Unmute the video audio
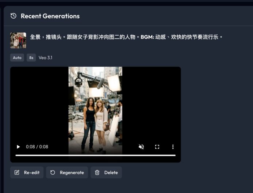The width and height of the screenshot is (253, 193). (141, 147)
